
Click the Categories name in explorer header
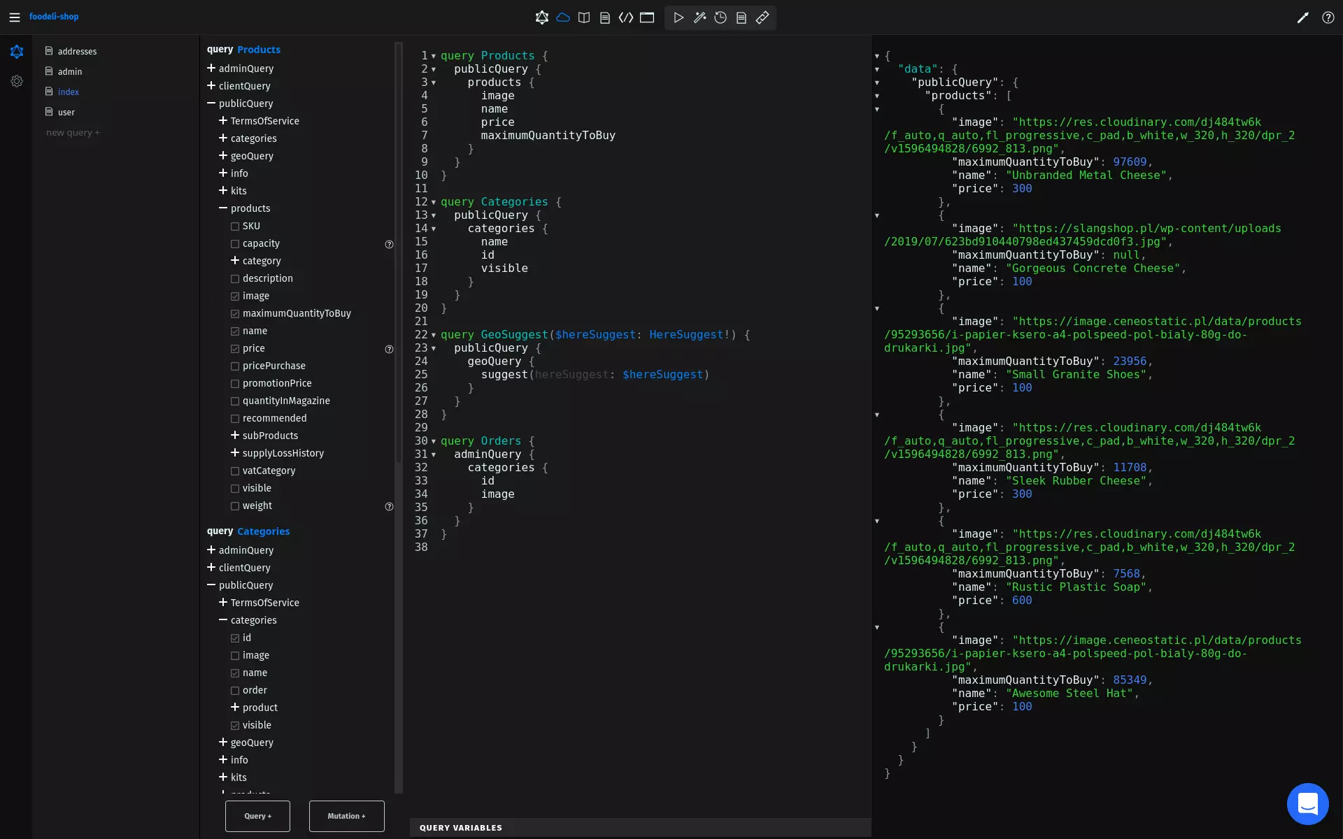tap(263, 531)
